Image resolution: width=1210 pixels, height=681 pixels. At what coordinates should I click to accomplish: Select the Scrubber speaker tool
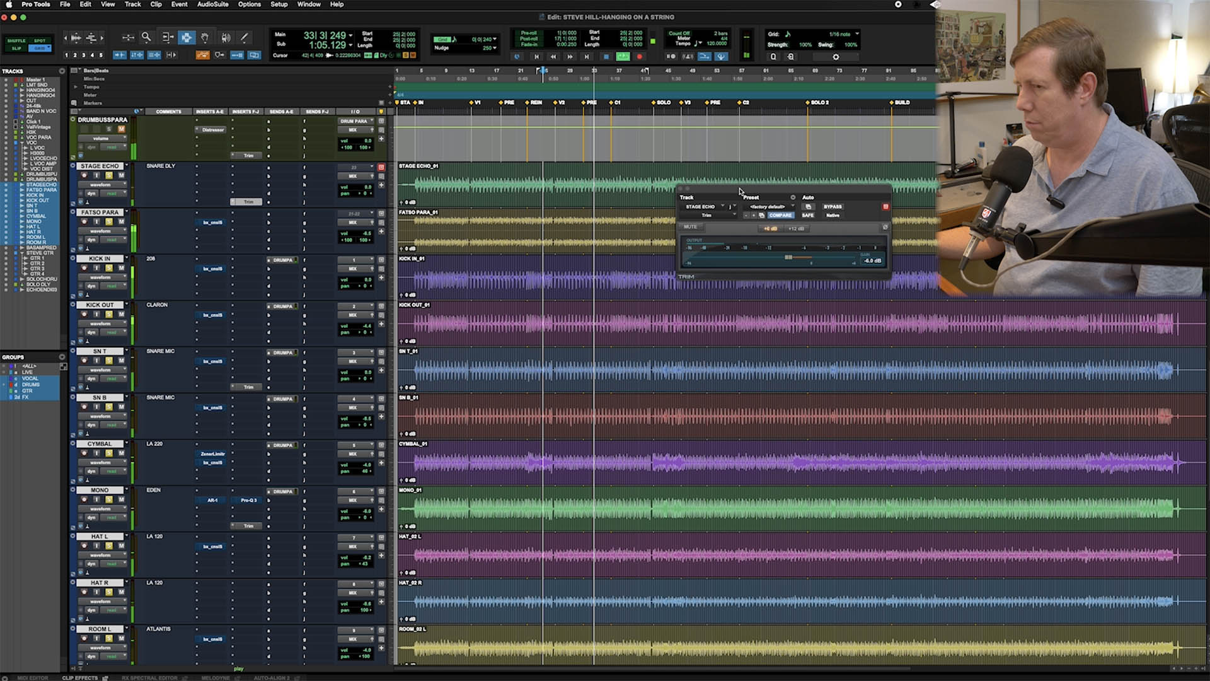tap(226, 38)
